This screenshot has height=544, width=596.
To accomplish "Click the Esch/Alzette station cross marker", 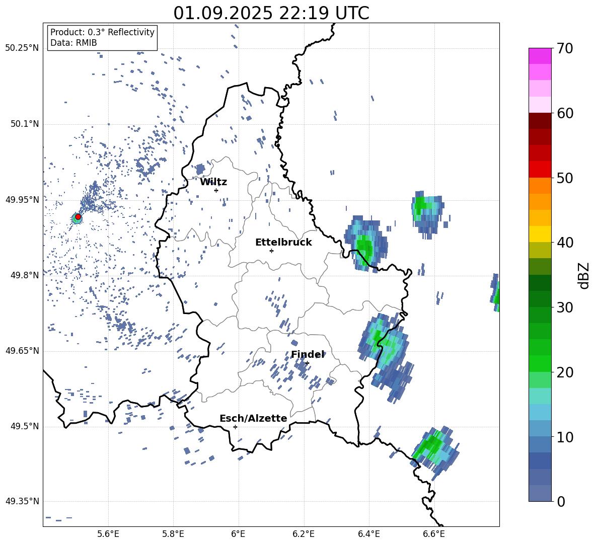I will point(235,427).
